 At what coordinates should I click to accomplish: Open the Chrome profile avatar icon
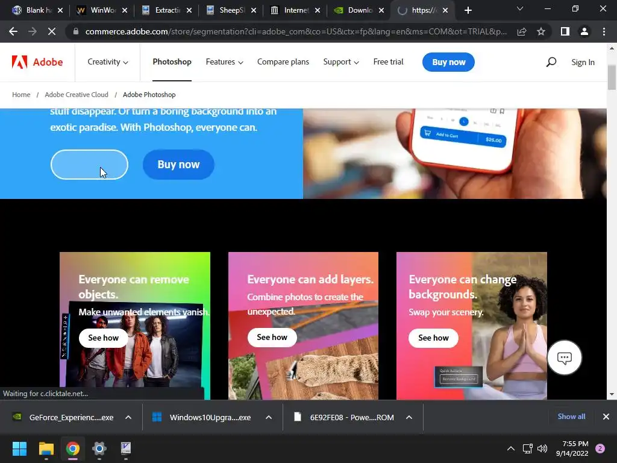(x=584, y=31)
